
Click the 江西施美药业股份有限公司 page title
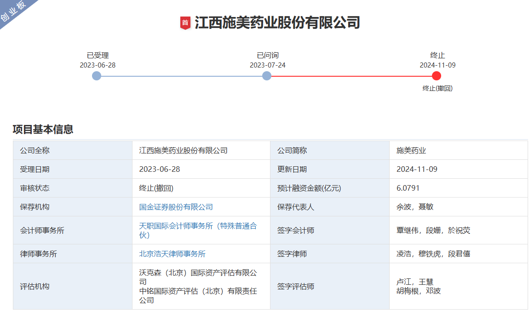[x=277, y=23]
